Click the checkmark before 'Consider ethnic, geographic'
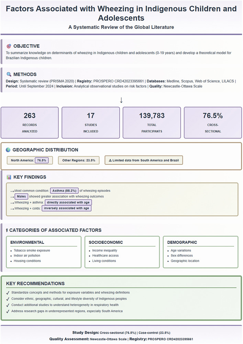 [x=8, y=299]
